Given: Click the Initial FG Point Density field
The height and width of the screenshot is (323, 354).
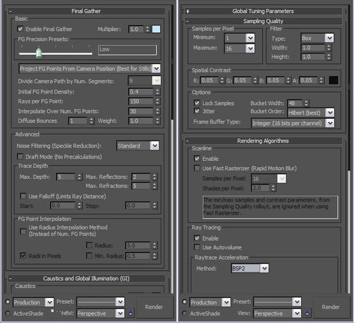Looking at the screenshot, I should point(142,92).
